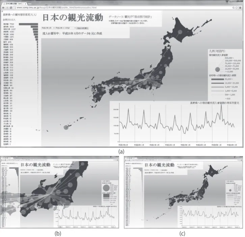Screen dimensions: 245x237
Task: Bookmark the page with the star icon in window (a)
Action: tap(237, 7)
